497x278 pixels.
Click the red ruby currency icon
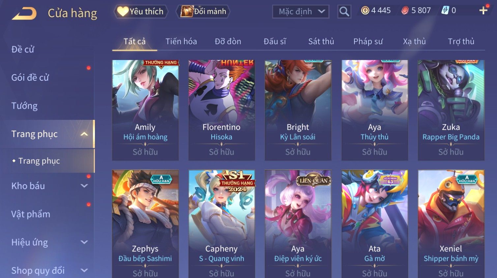[405, 11]
